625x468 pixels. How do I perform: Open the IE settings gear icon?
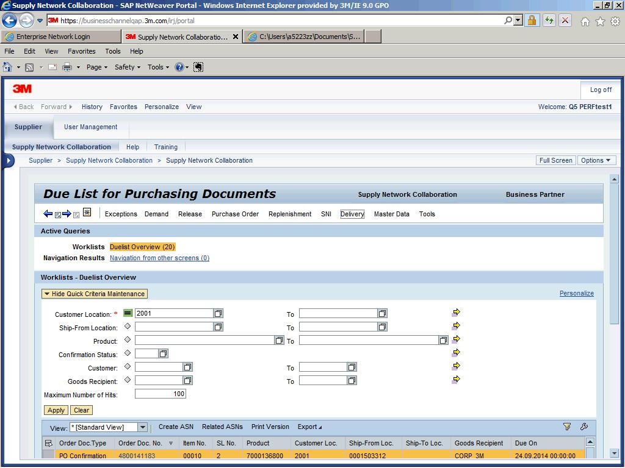pos(615,21)
